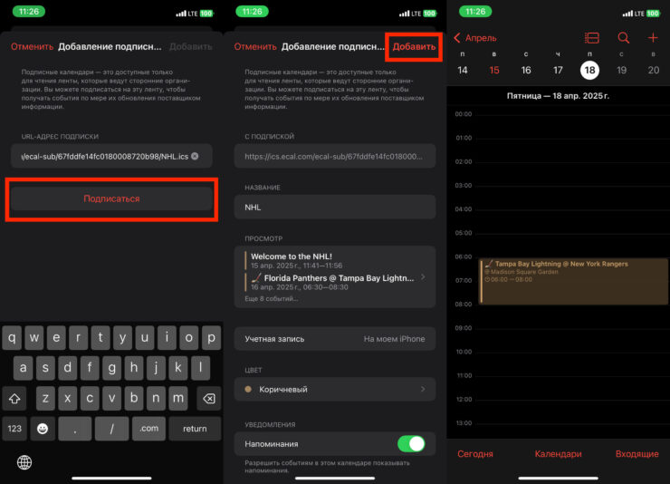
Task: Tap Добавить in the middle screen
Action: point(413,46)
